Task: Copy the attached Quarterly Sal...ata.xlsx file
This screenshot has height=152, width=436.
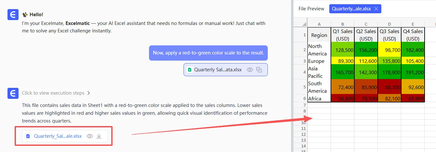Action: (x=259, y=69)
